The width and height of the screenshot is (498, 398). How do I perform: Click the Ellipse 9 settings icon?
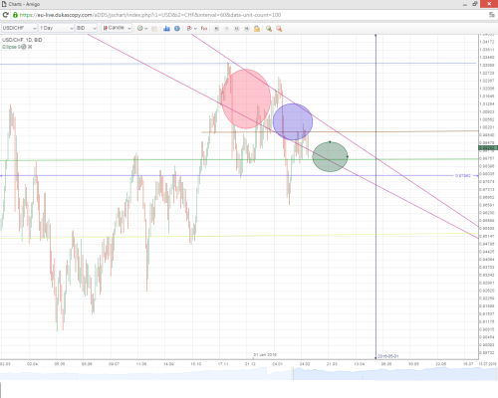(24, 47)
